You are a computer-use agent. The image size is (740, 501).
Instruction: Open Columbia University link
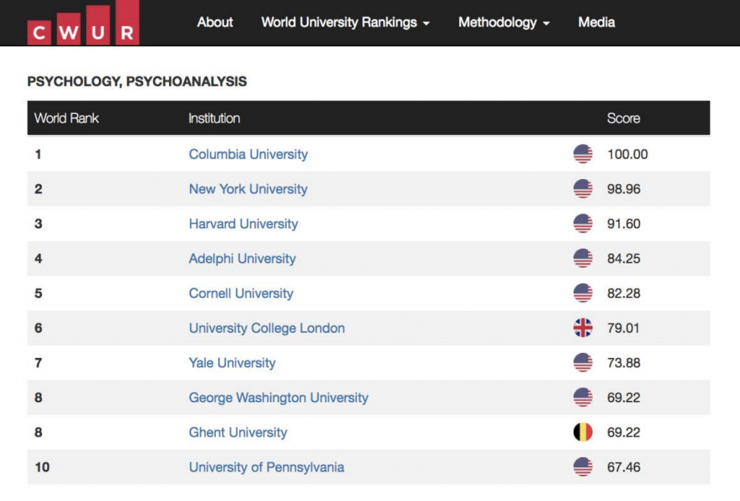(x=249, y=154)
